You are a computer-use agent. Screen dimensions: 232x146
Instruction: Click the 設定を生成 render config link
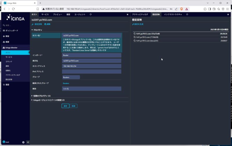138,24
